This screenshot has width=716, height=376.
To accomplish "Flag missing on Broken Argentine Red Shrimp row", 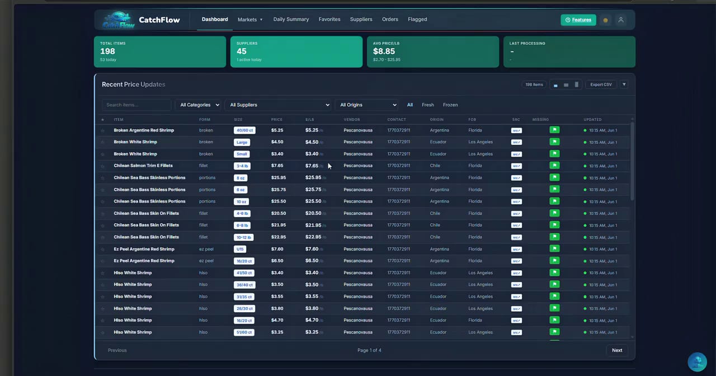I will coord(554,130).
